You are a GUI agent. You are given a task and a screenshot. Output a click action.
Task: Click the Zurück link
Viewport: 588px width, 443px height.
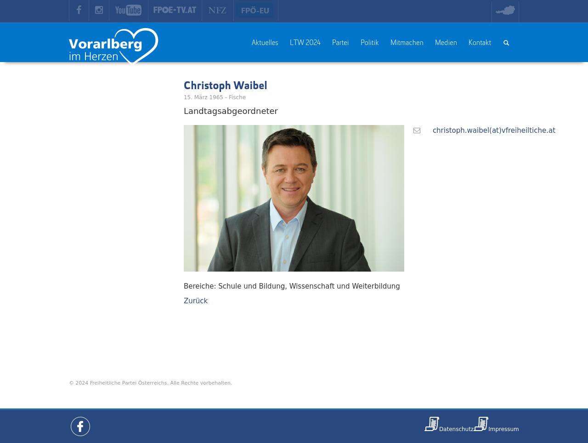[196, 301]
